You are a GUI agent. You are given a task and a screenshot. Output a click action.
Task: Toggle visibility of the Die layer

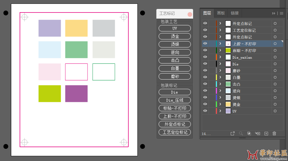pyautogui.click(x=205, y=64)
